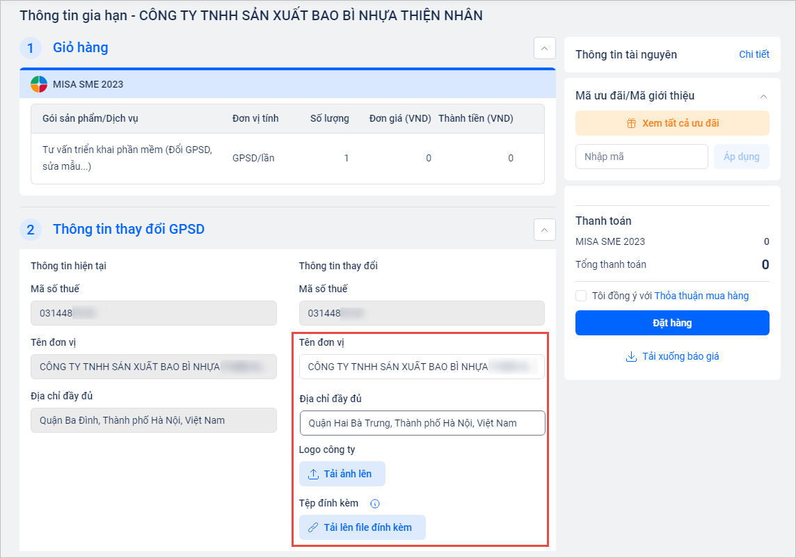Click the Nhập mã promo code field
This screenshot has width=796, height=558.
[641, 157]
